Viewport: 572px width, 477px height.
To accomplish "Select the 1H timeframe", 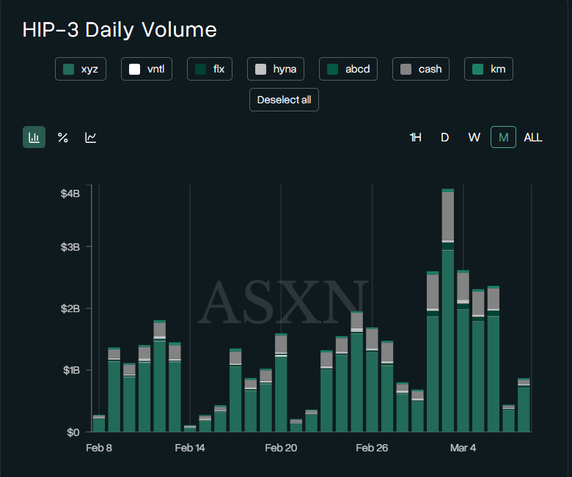I will coord(416,137).
